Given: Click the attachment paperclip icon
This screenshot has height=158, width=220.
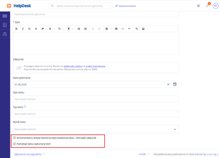Looking at the screenshot, I should click(19, 68).
